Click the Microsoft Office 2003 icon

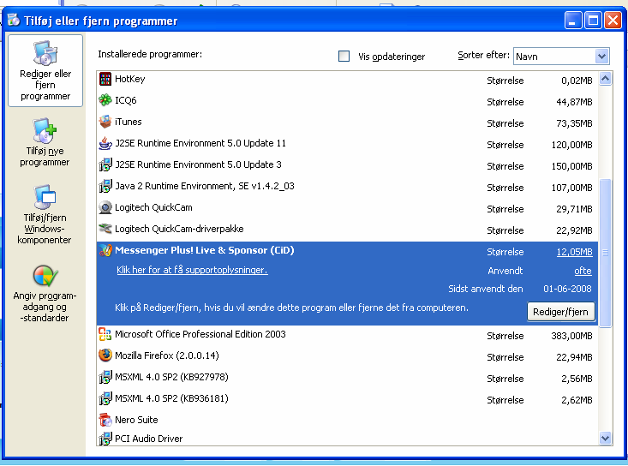coord(105,334)
